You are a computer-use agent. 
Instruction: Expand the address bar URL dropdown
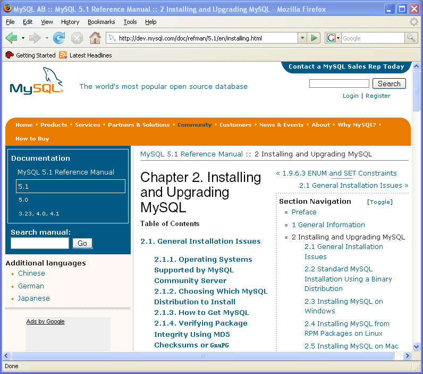coord(302,38)
